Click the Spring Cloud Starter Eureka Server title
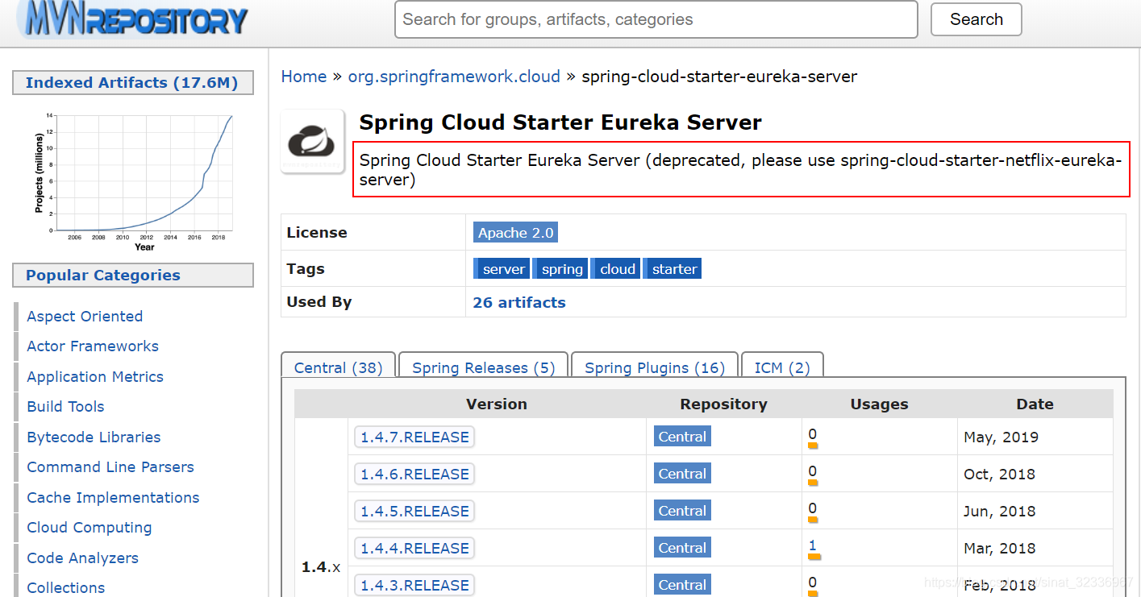Viewport: 1141px width, 597px height. [x=560, y=122]
